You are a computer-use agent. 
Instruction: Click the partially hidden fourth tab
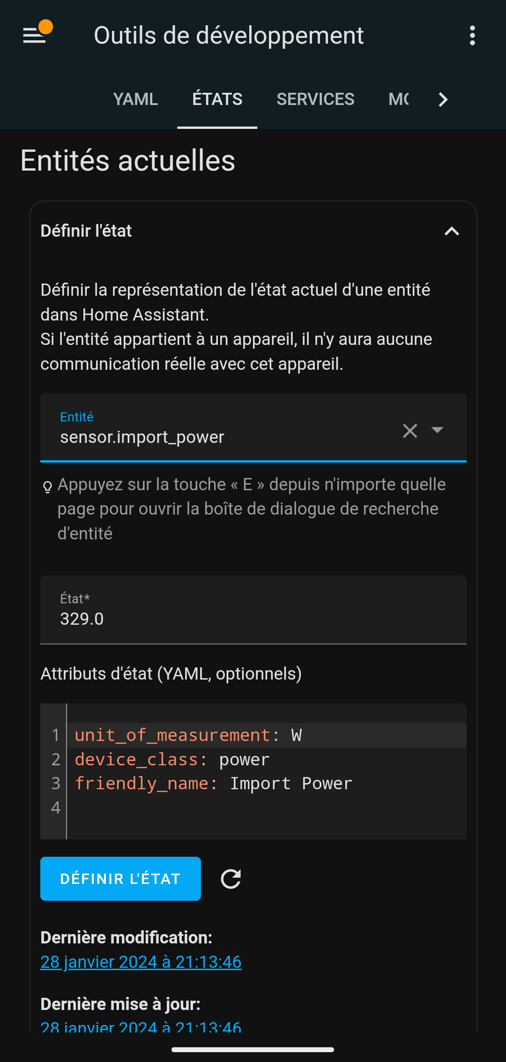point(399,99)
